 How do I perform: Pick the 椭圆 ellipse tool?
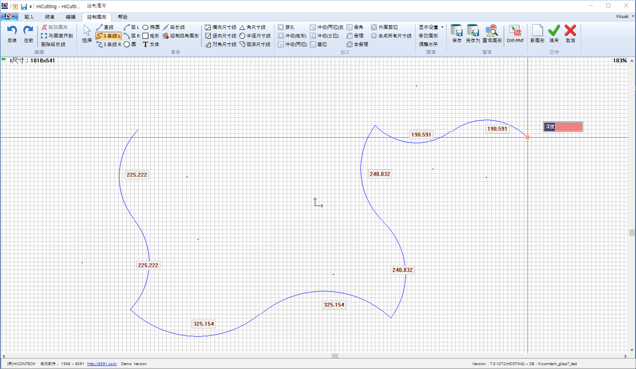coord(151,27)
